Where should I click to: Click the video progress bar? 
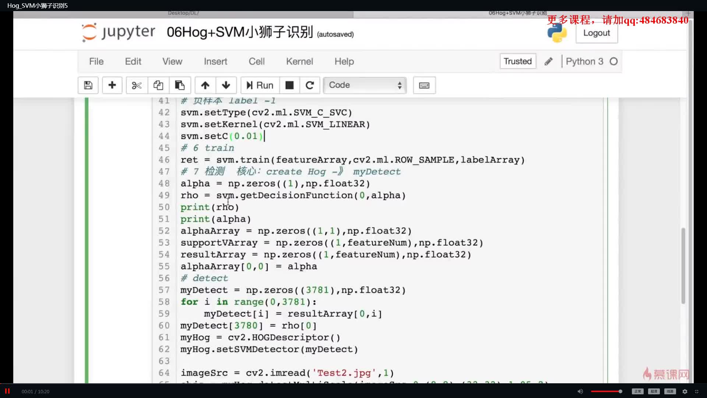click(353, 384)
